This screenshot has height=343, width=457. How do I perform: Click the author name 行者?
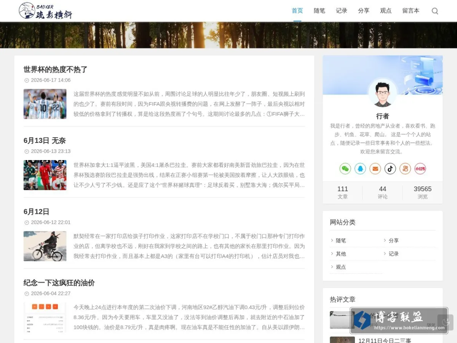click(x=383, y=116)
